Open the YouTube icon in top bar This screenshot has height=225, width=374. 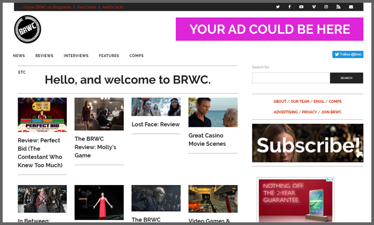301,7
